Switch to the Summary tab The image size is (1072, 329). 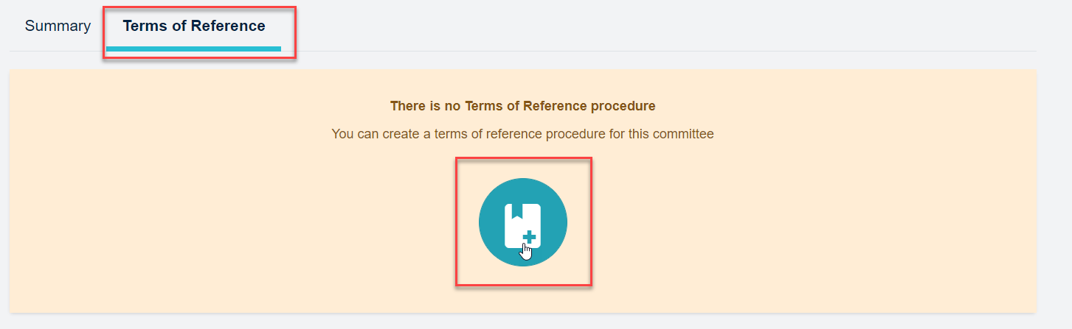pos(58,26)
